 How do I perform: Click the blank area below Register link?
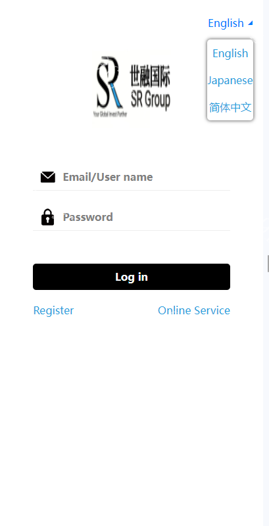point(54,369)
